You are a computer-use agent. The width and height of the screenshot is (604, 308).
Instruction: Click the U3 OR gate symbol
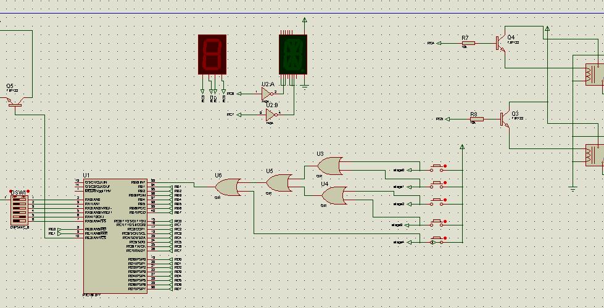[x=329, y=166]
